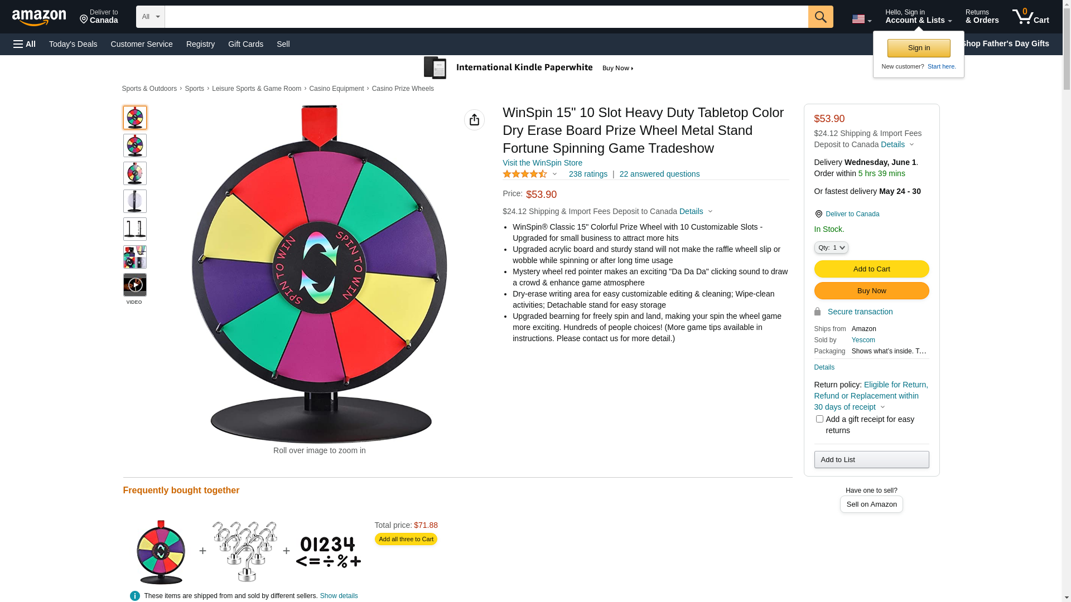The height and width of the screenshot is (602, 1071).
Task: Open the All search category dropdown
Action: pyautogui.click(x=150, y=17)
